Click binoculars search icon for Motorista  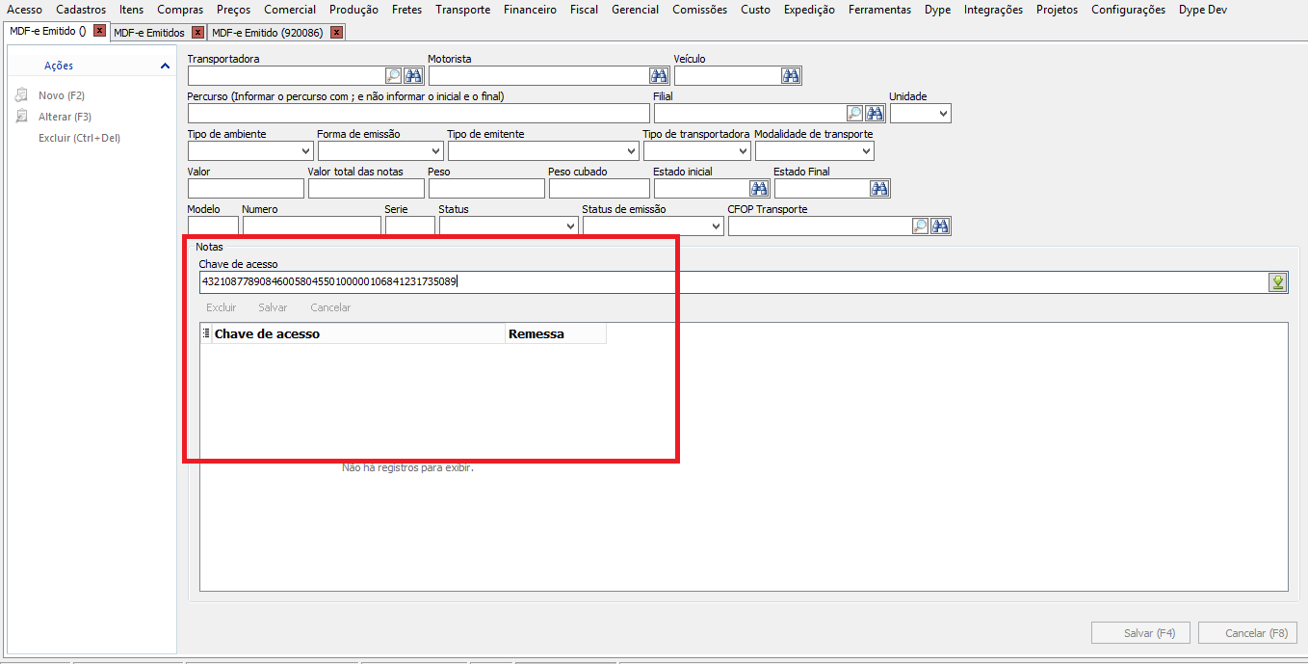point(659,75)
